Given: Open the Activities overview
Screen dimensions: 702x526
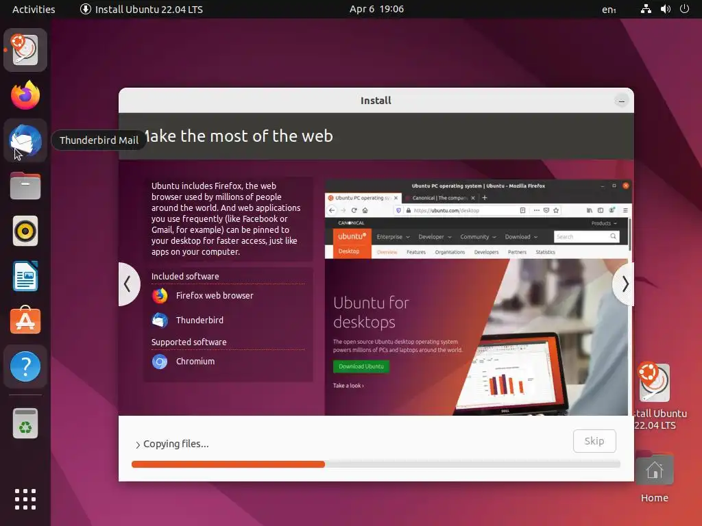Looking at the screenshot, I should [34, 10].
